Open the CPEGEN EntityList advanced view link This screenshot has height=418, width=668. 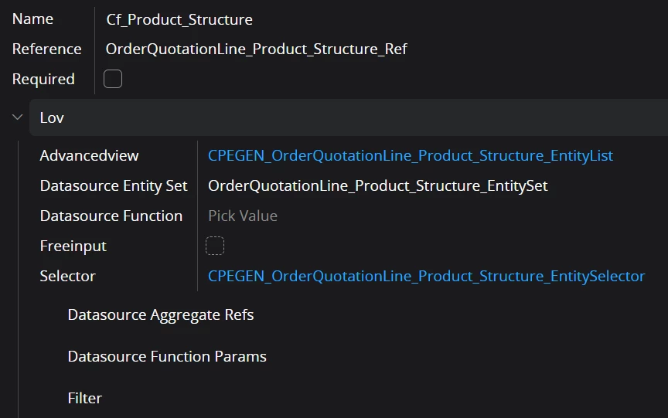click(410, 155)
